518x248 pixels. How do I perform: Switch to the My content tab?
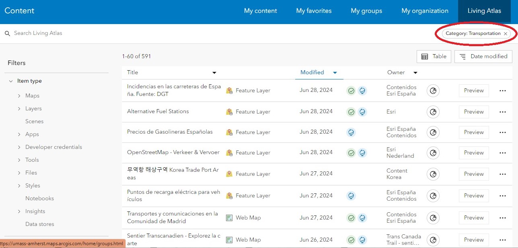[261, 11]
